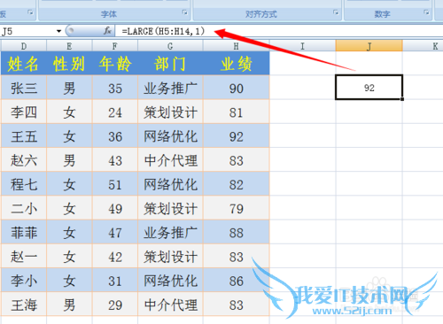Select the name cell 赵一

pos(24,257)
